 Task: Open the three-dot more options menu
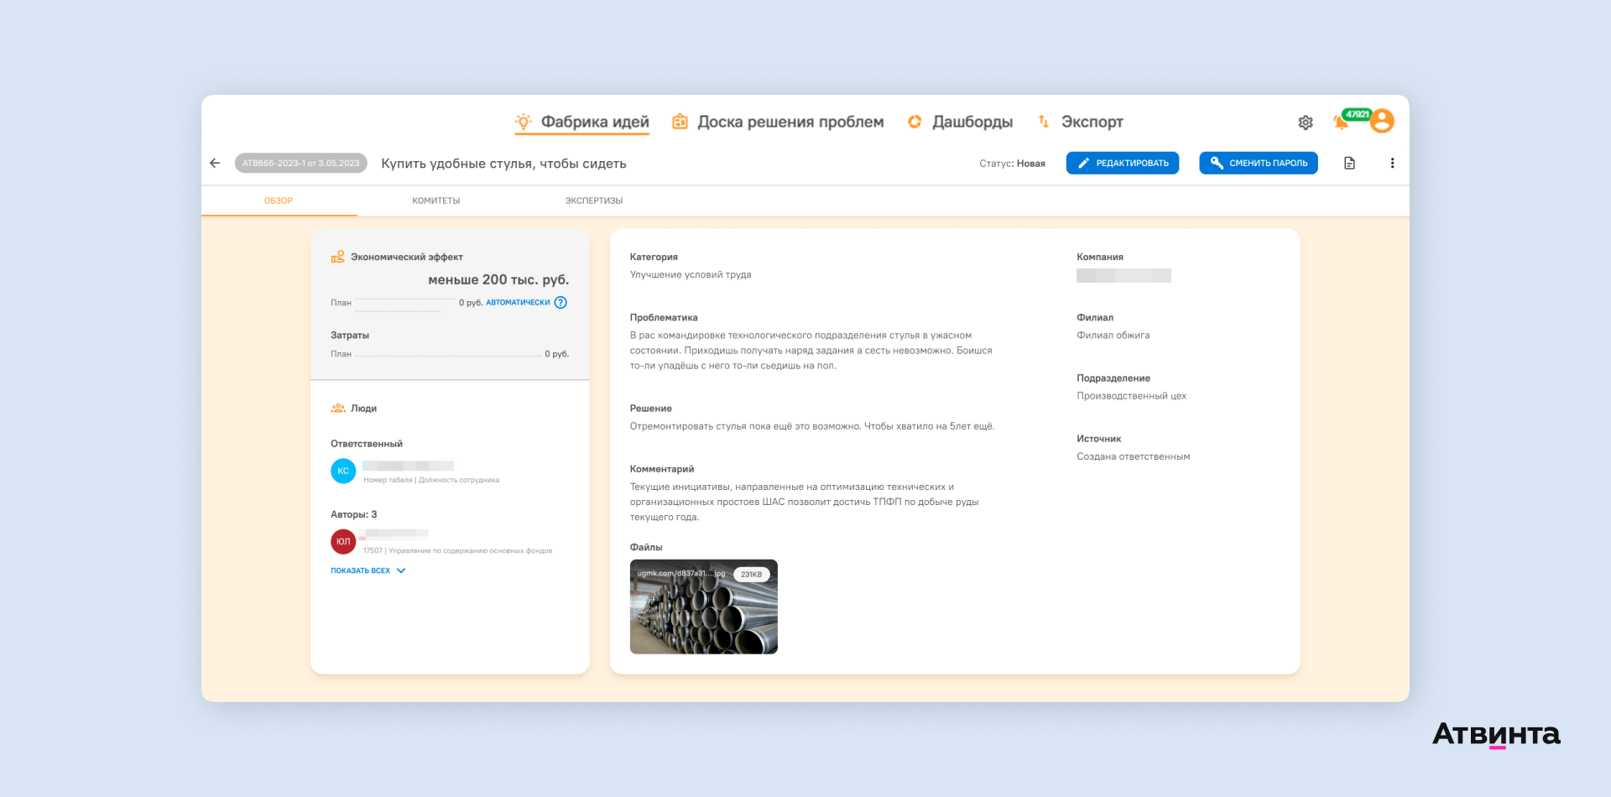(1392, 164)
